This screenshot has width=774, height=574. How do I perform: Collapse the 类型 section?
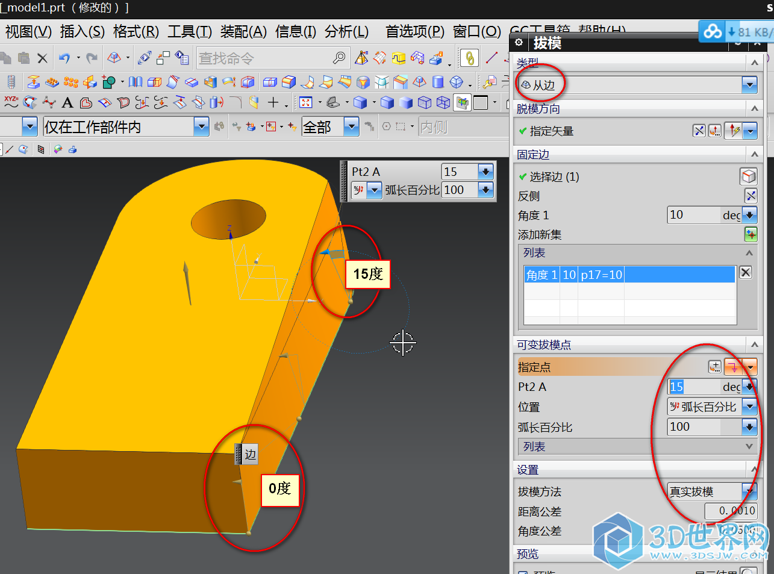pos(754,63)
